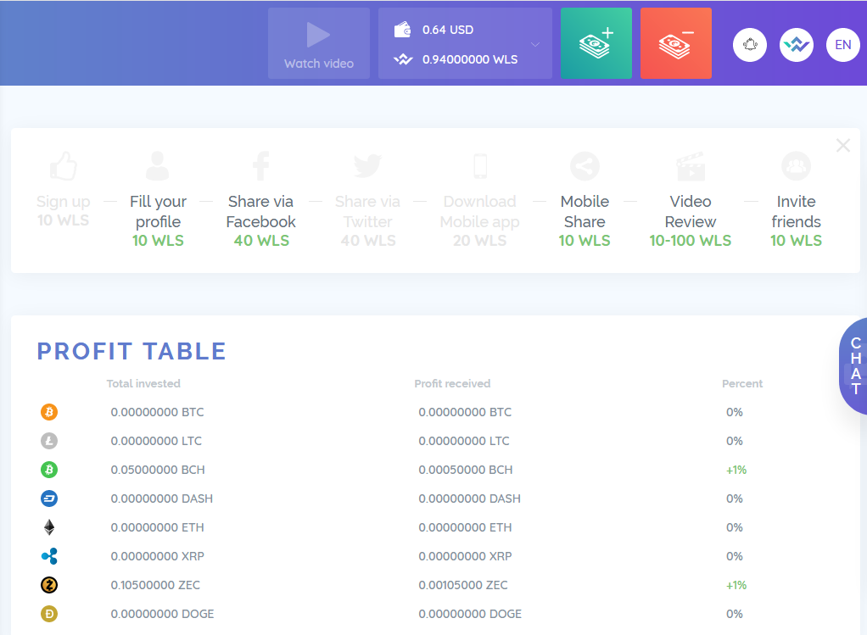
Task: Open the Download Mobile app task
Action: point(480,212)
